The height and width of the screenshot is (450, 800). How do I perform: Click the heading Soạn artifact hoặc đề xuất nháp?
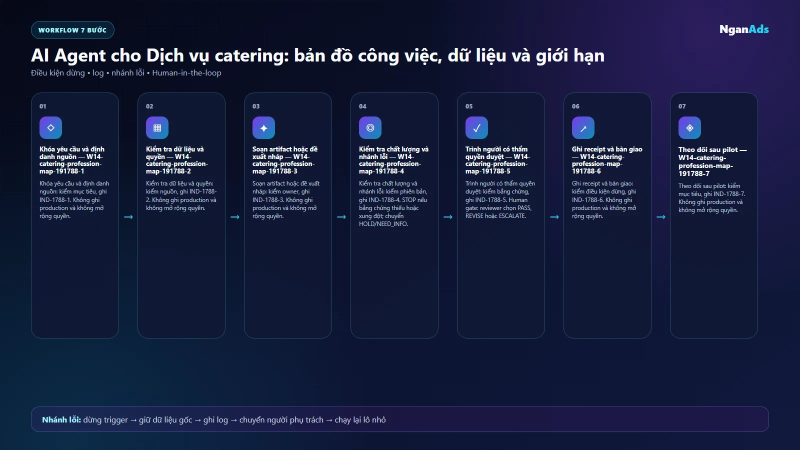pos(285,160)
